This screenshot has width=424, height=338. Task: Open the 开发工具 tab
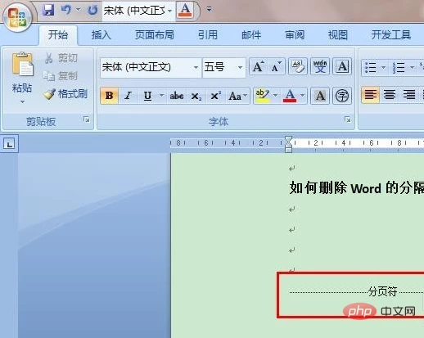pyautogui.click(x=391, y=35)
